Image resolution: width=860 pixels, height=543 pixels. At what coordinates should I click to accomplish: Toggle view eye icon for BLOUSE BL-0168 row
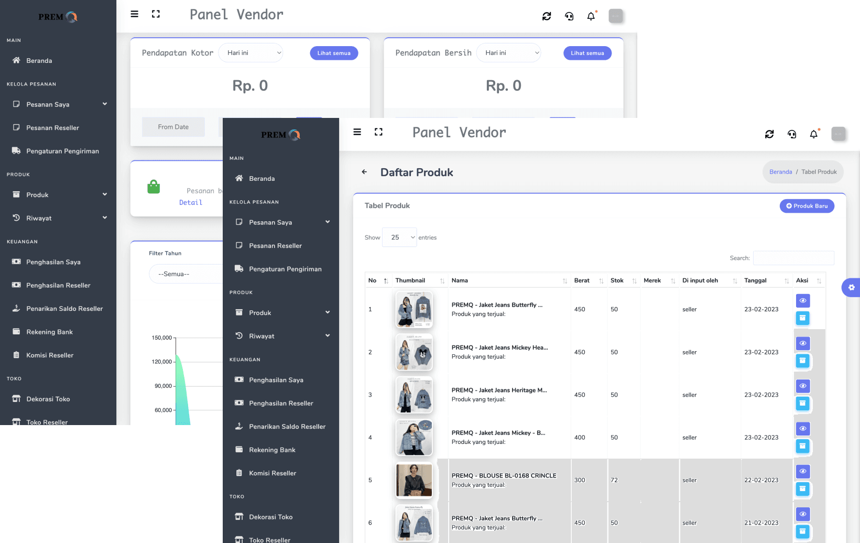[802, 471]
